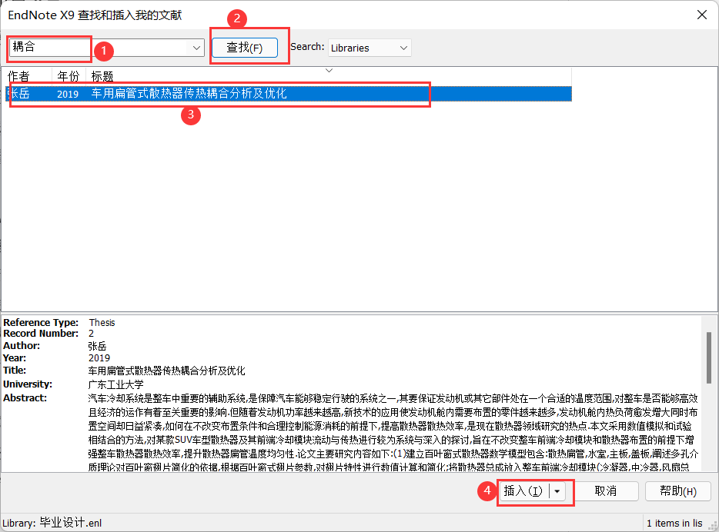Click the 查找(F) find button
The height and width of the screenshot is (532, 719).
245,48
